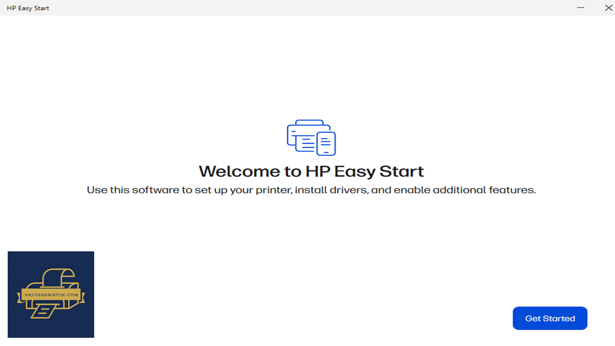Image resolution: width=615 pixels, height=346 pixels.
Task: Click the printer and phone icon
Action: click(x=311, y=137)
